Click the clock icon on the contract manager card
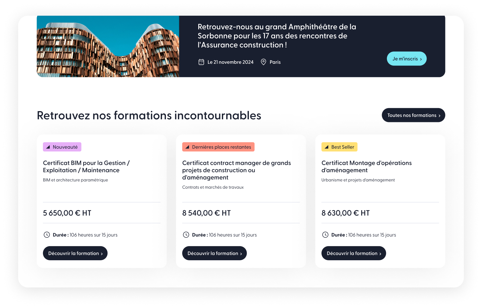 [186, 235]
